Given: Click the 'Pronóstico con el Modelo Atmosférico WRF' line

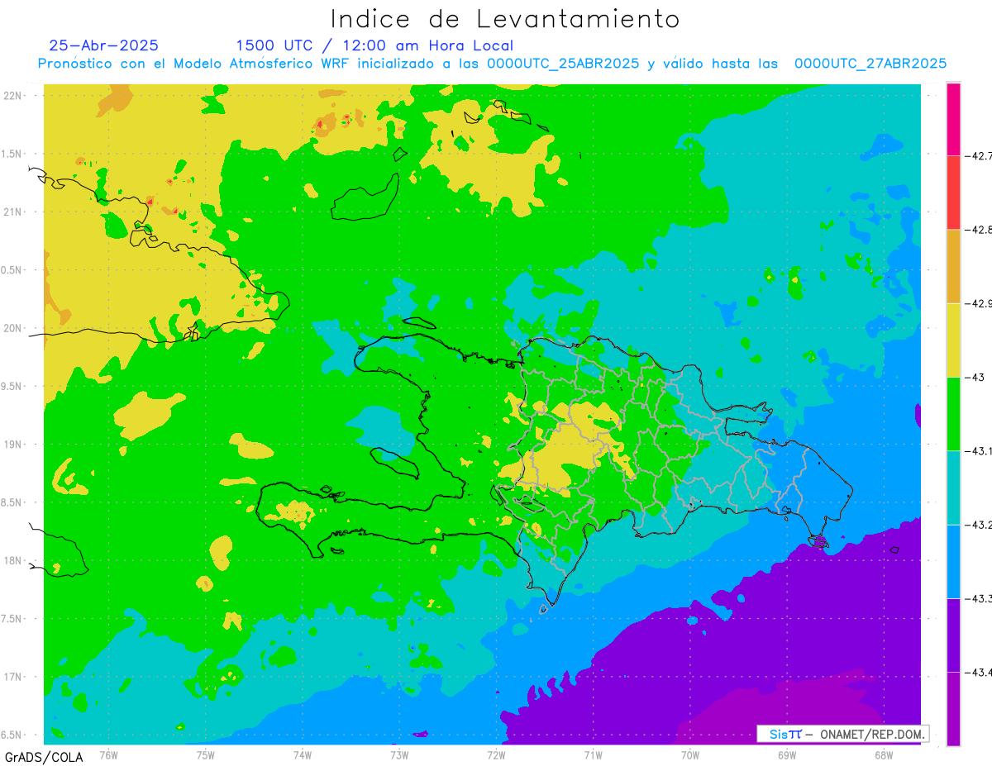Looking at the screenshot, I should (x=492, y=64).
